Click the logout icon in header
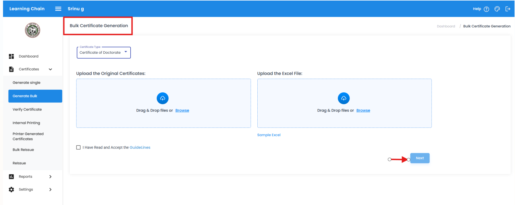515x205 pixels. tap(508, 9)
